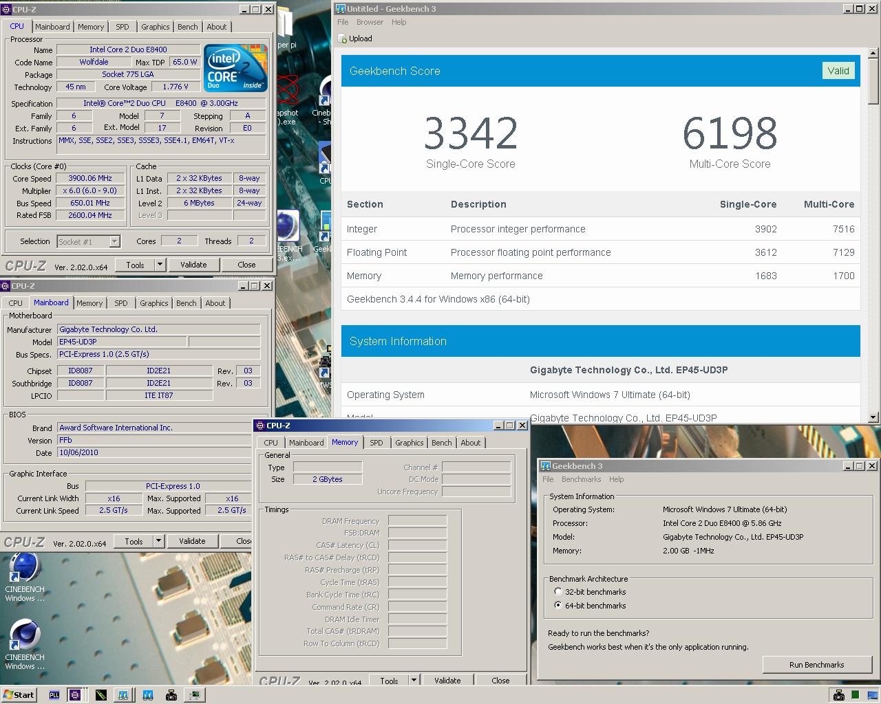The image size is (881, 704).
Task: Click the Intel Core 2 Duo logo
Action: (x=235, y=67)
